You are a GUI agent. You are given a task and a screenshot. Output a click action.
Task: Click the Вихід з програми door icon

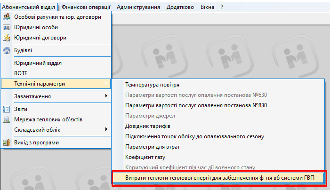coord(7,142)
